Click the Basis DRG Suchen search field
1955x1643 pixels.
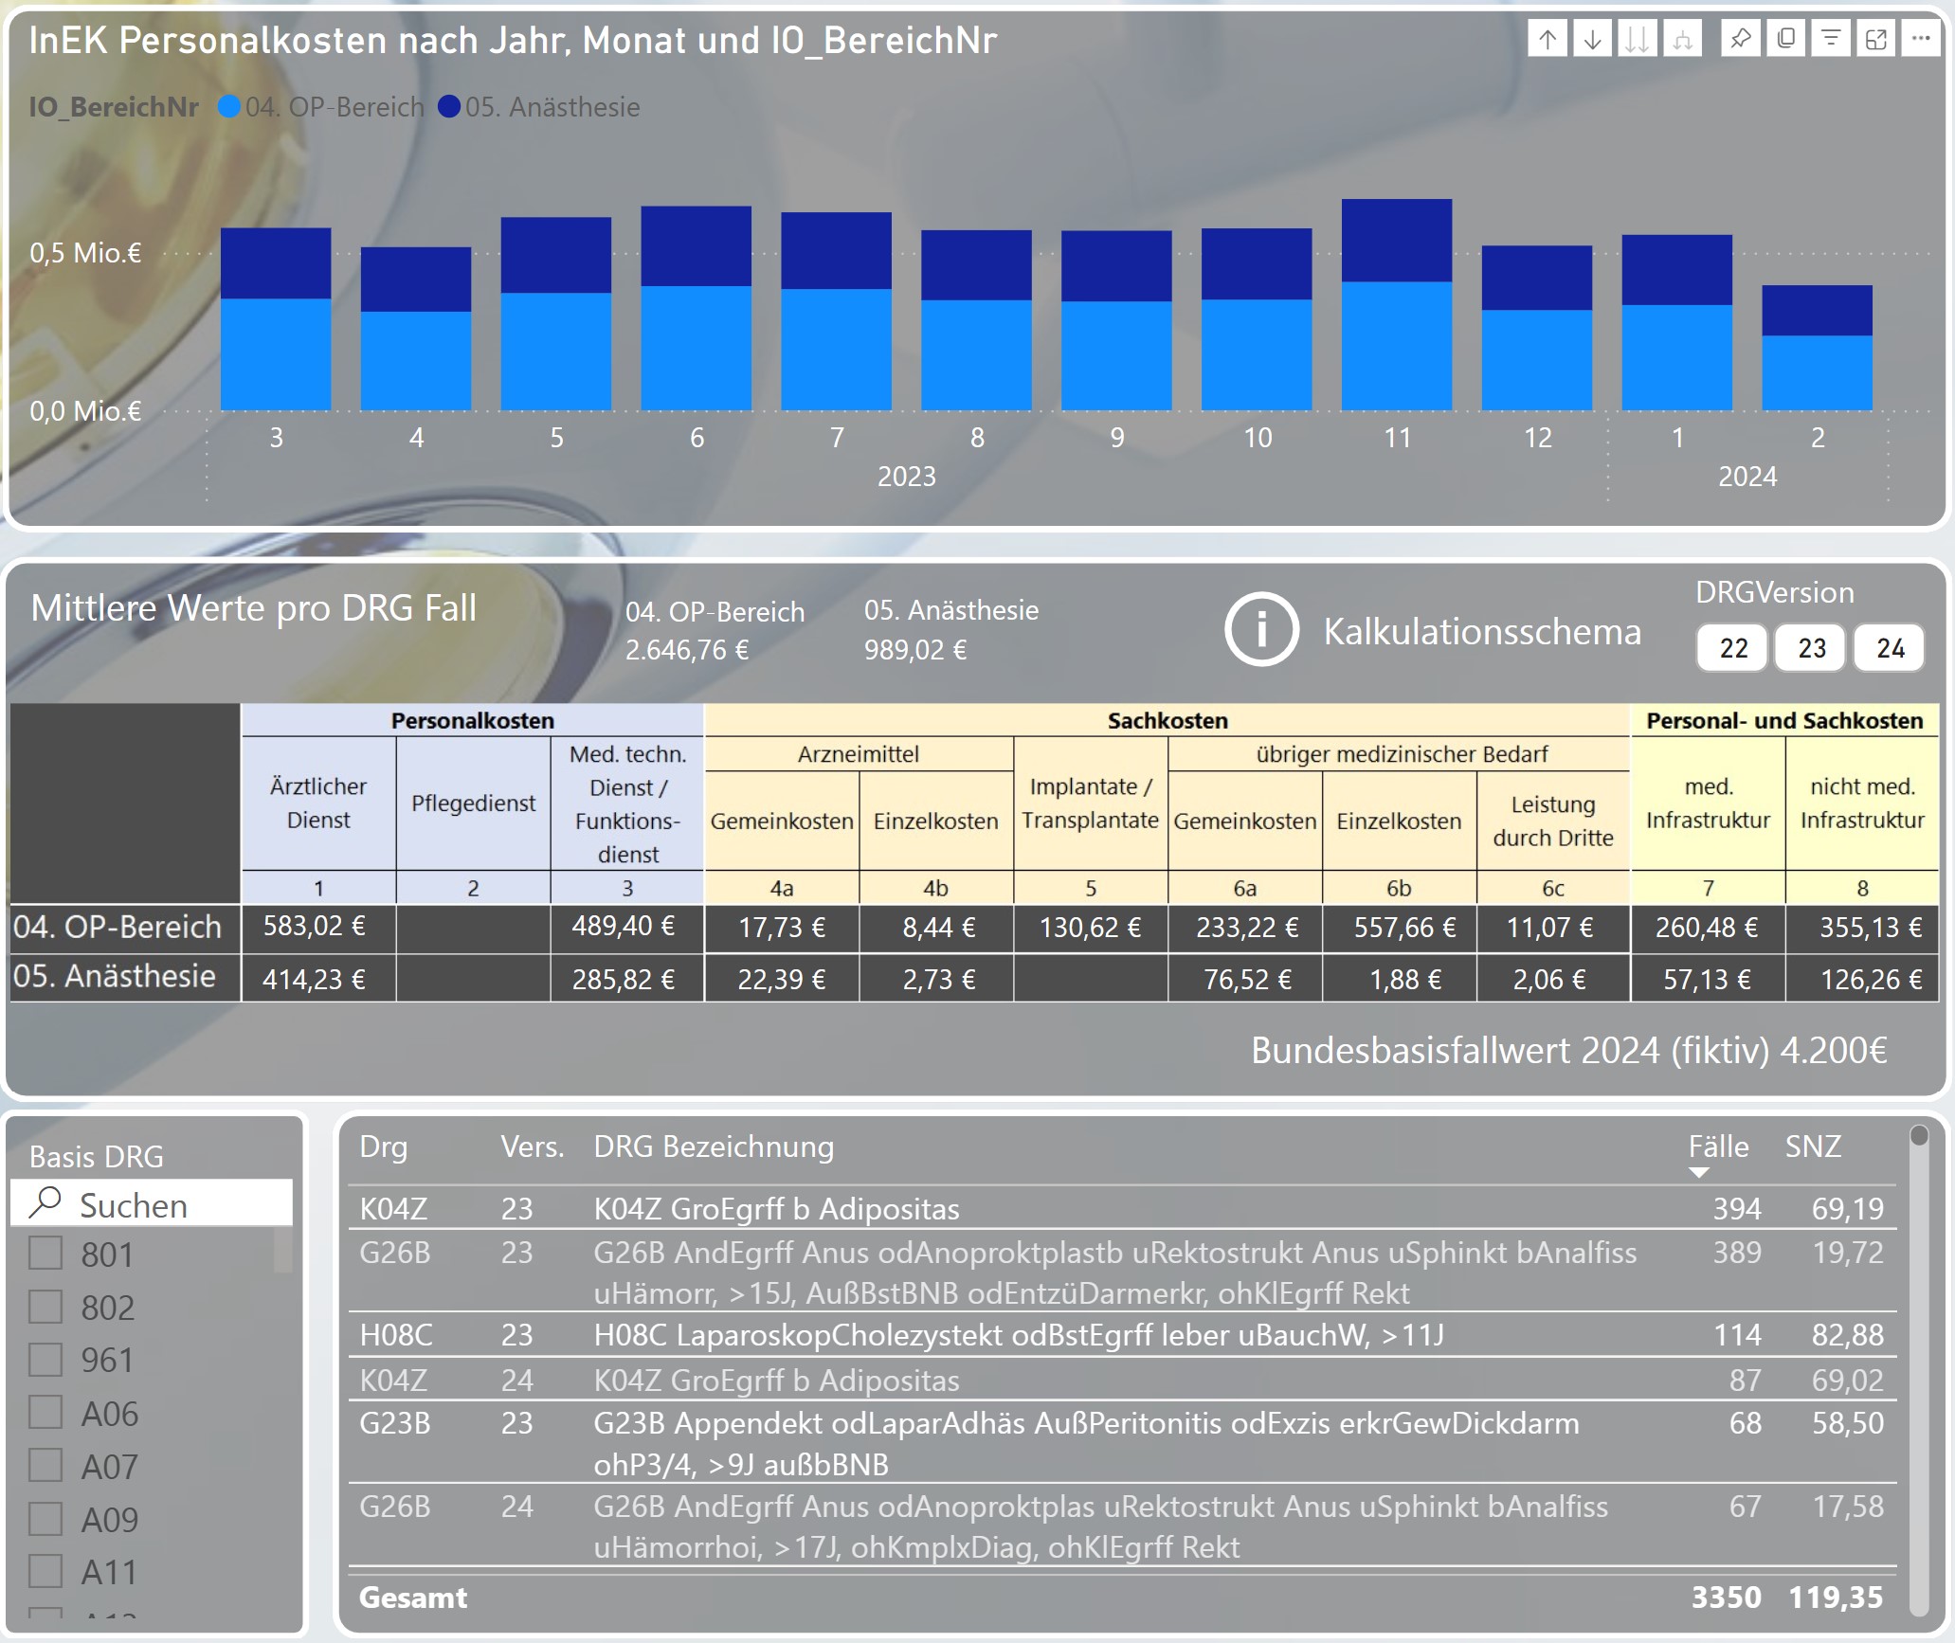click(152, 1204)
